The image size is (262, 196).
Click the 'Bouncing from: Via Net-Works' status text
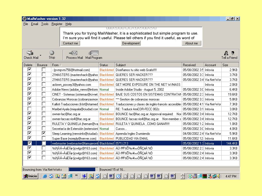coord(42,170)
